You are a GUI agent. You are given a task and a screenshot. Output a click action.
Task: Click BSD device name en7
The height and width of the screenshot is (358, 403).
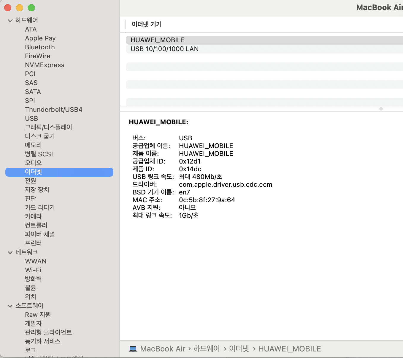coord(184,192)
